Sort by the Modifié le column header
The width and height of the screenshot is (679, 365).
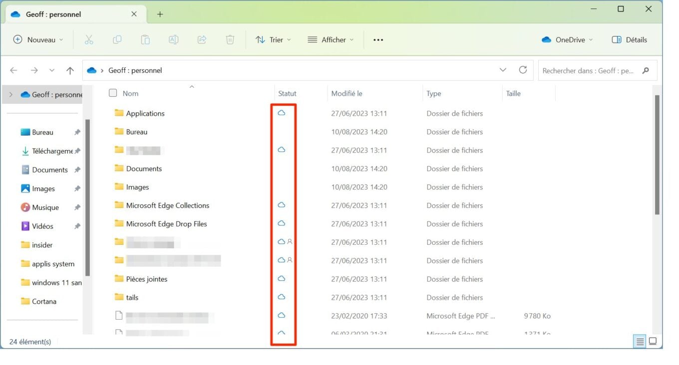(x=346, y=93)
